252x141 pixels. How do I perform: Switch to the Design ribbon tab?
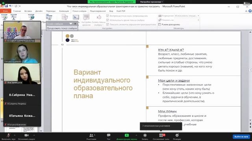[39, 11]
